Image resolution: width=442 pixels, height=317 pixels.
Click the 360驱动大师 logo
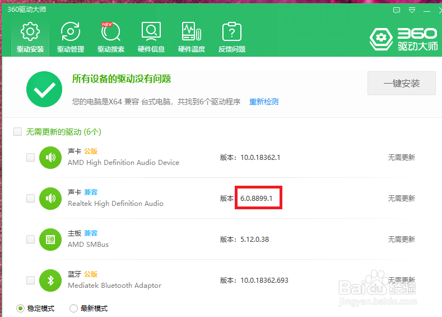(404, 39)
